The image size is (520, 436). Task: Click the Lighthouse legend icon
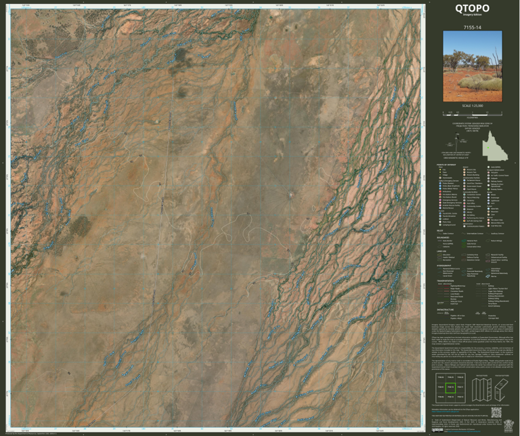(488, 201)
